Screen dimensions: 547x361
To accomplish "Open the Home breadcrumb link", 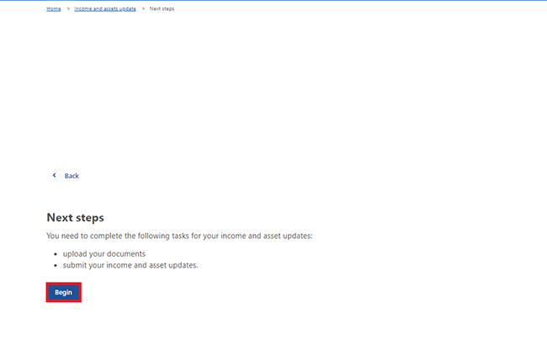I will coord(54,8).
